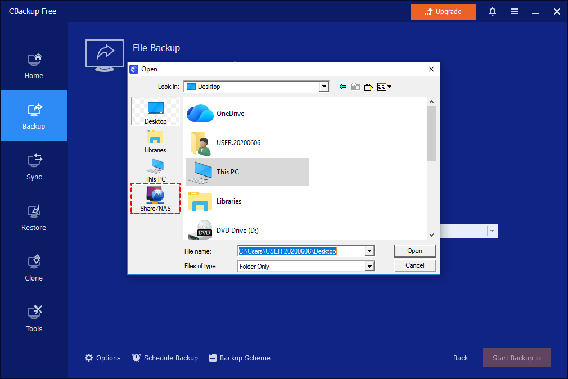
Task: Select the OneDrive item in file list
Action: point(230,114)
